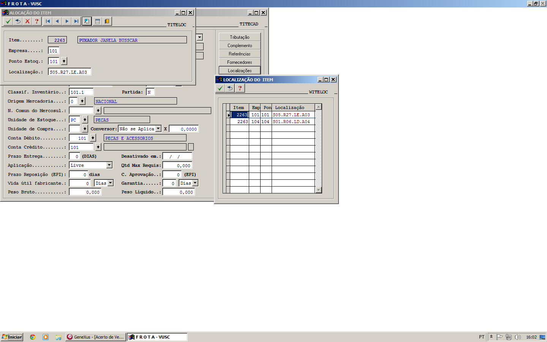Click the volume icon in system tray

(x=517, y=337)
